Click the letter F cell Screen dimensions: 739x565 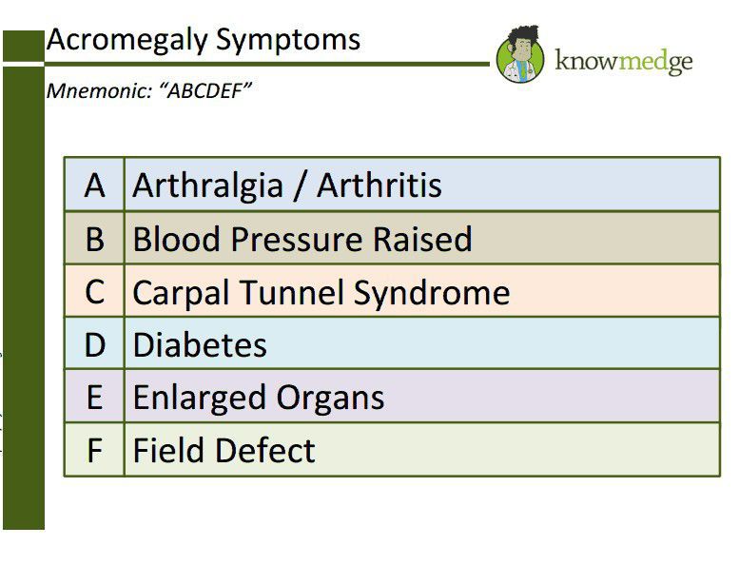[94, 450]
